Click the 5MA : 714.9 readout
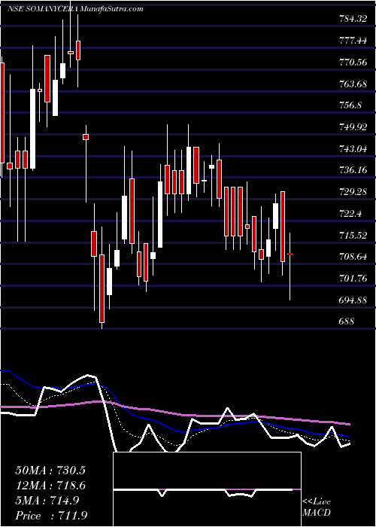 pos(47,501)
